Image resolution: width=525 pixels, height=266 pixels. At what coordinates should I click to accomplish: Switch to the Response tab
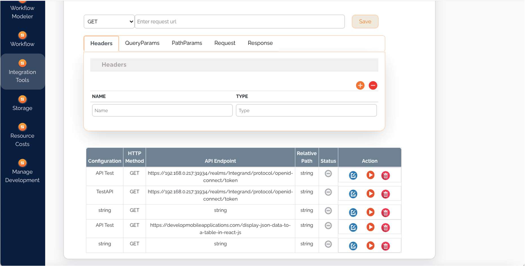click(260, 43)
